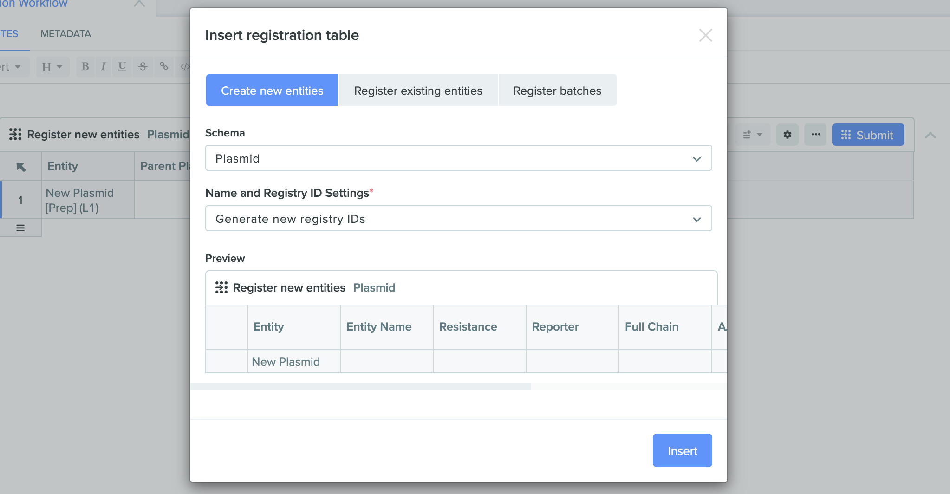Switch to Register existing entities tab

418,91
